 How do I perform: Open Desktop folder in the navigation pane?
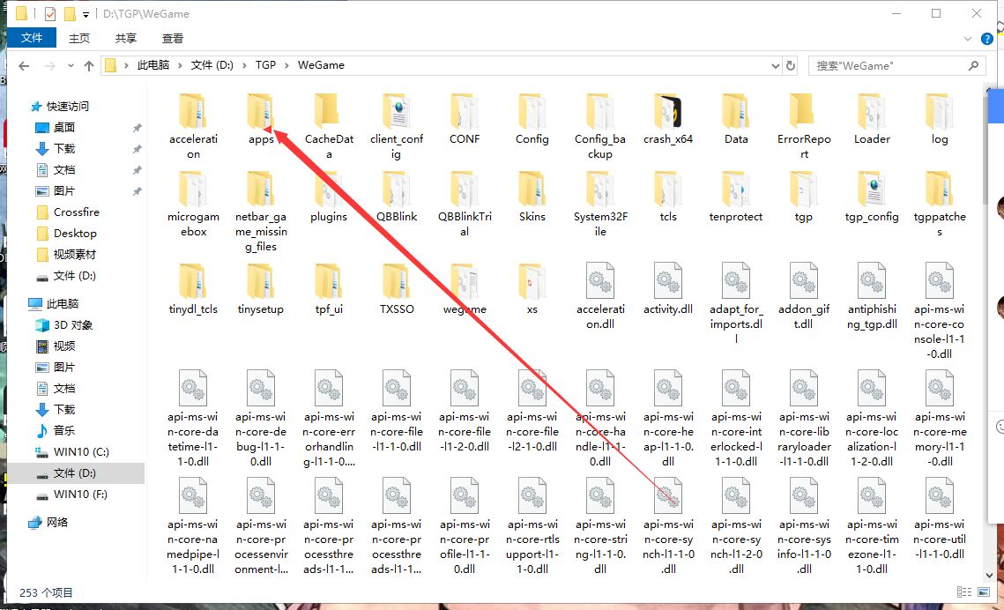click(75, 233)
